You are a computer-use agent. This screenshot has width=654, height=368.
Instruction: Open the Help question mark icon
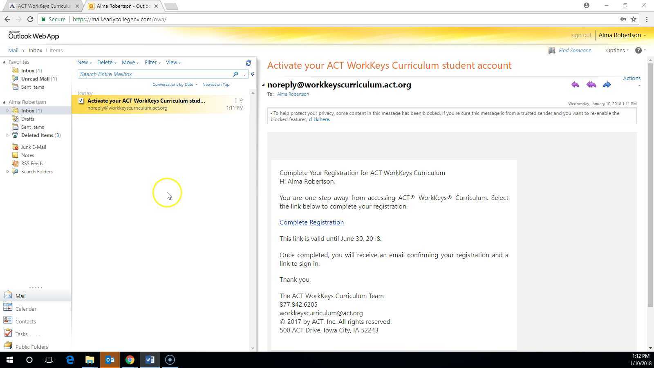pos(638,50)
